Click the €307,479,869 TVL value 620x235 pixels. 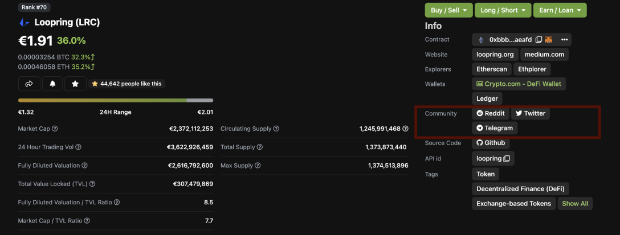tap(193, 184)
